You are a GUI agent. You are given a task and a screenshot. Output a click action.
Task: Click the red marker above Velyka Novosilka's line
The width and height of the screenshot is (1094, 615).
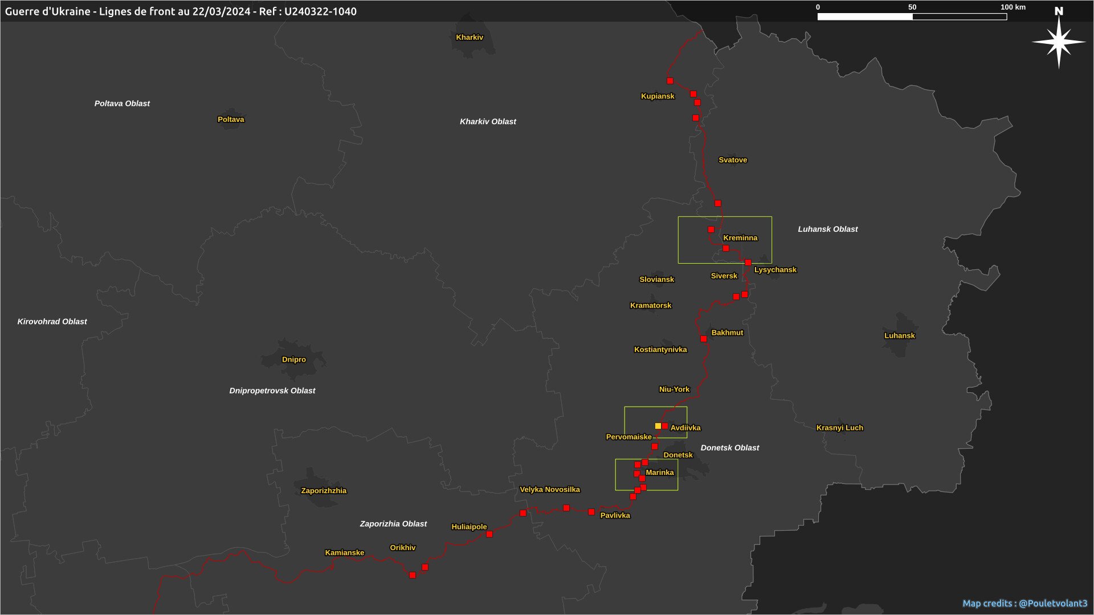coord(566,508)
